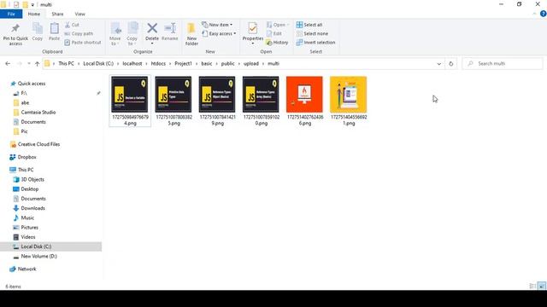Open the File tab
547x307 pixels.
tap(11, 14)
